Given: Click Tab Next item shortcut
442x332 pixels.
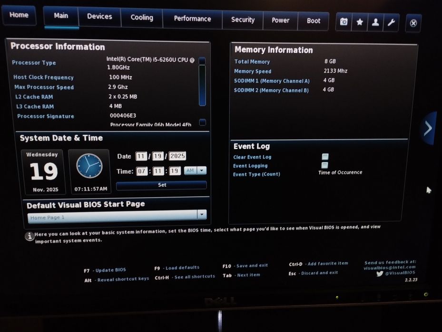Looking at the screenshot, I should click(x=241, y=275).
